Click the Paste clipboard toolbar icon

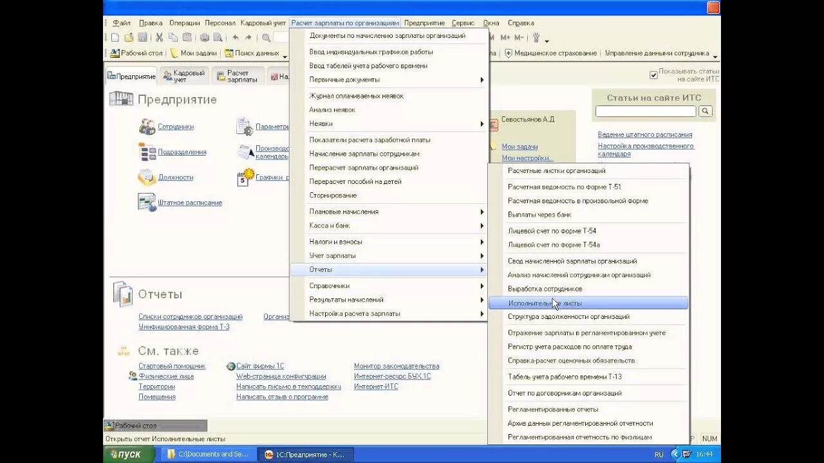[x=187, y=37]
